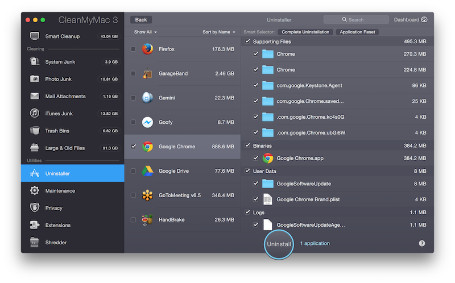Select the Shredder icon in sidebar
The height and width of the screenshot is (283, 455).
(x=35, y=243)
